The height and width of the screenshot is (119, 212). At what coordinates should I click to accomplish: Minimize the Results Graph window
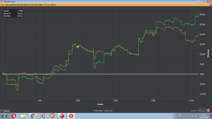pyautogui.click(x=199, y=2)
